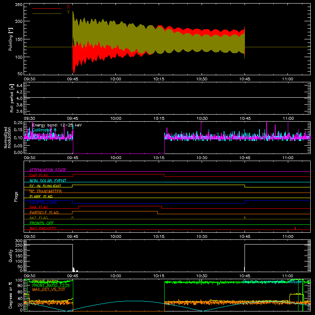
Task: Select the GAP_FLAG label
Action: click(x=39, y=175)
